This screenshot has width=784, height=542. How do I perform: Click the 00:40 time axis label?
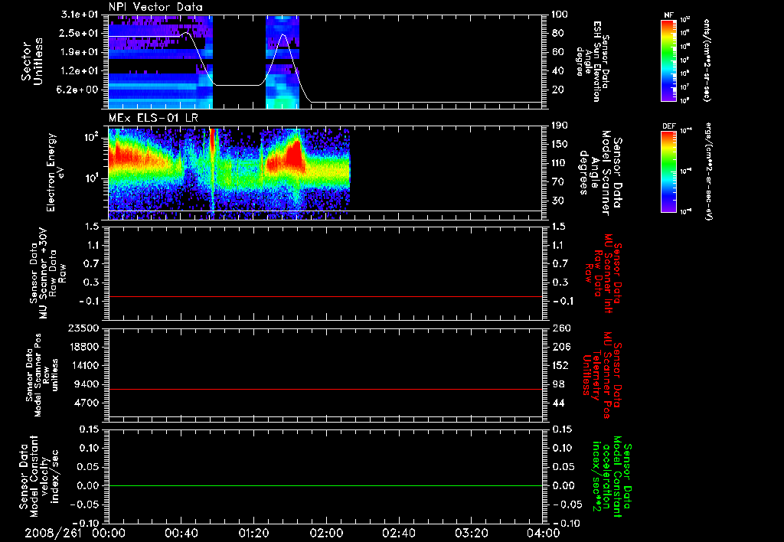coord(181,534)
